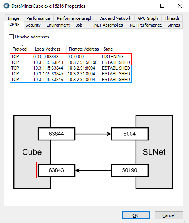Maximize the Properties window

[162, 6]
